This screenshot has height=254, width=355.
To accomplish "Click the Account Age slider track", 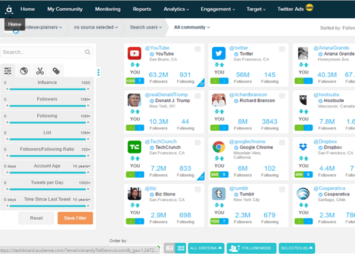I will (x=47, y=172).
